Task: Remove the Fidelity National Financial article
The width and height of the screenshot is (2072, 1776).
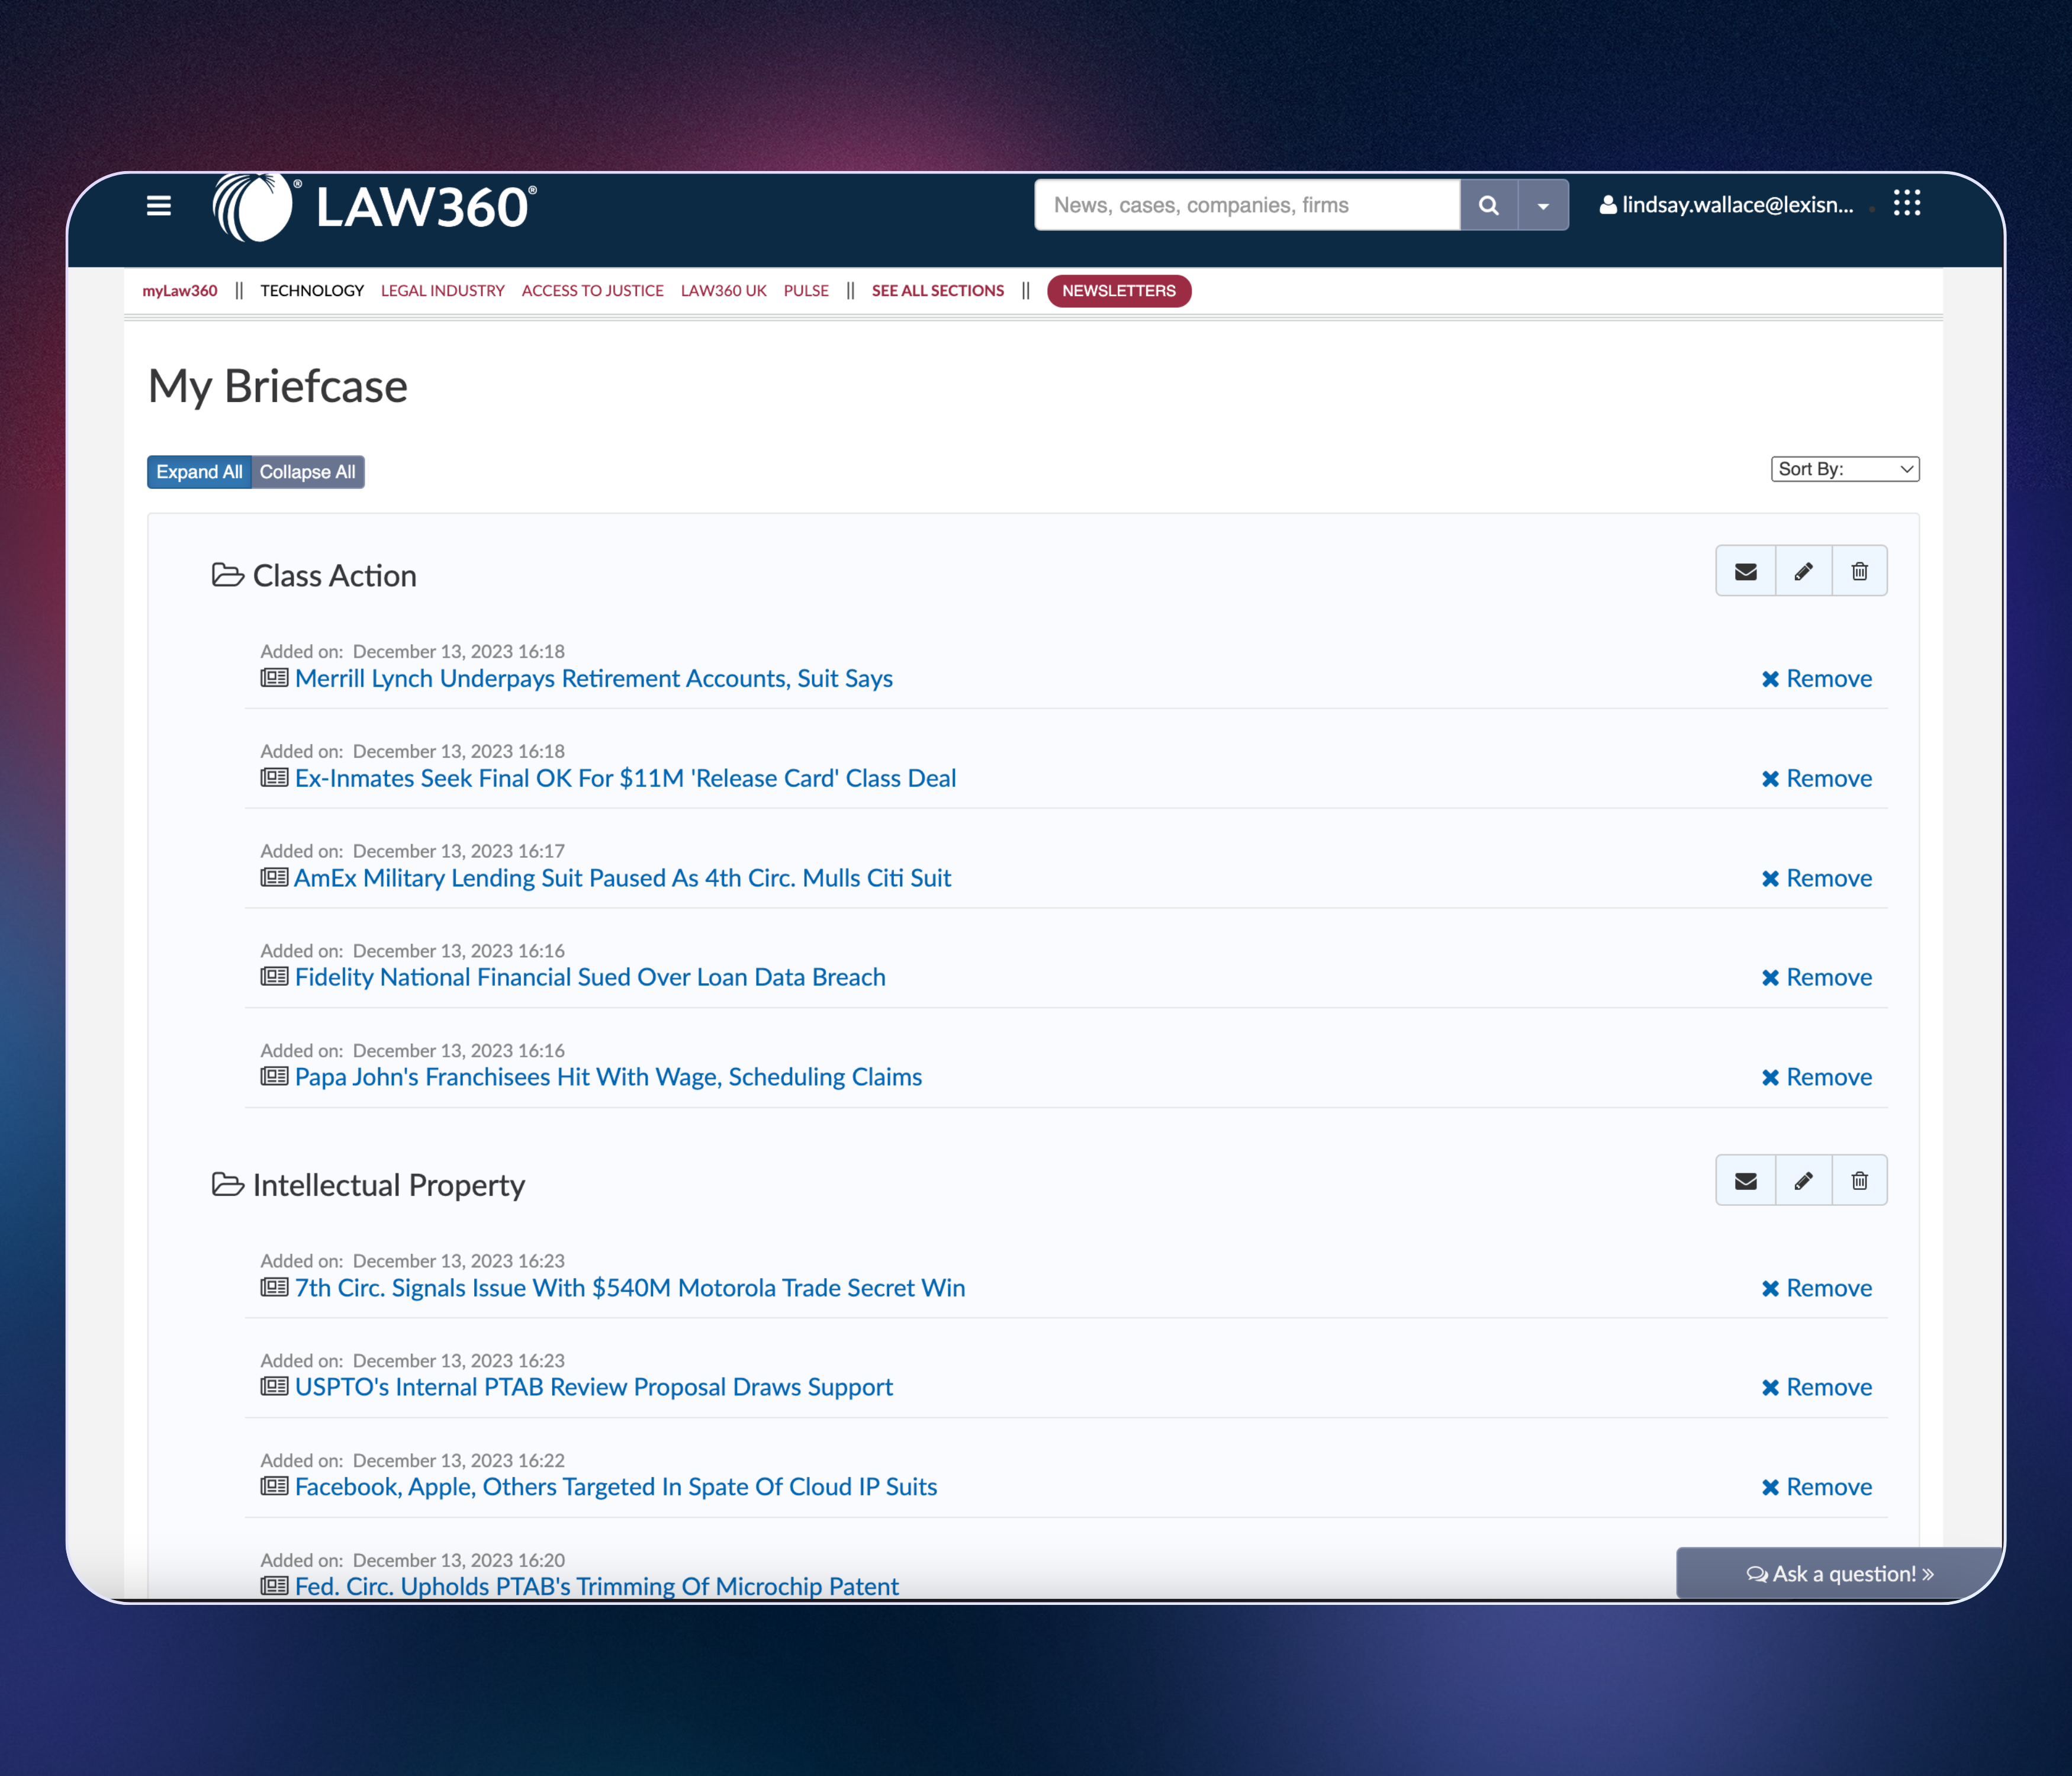Action: coord(1816,977)
